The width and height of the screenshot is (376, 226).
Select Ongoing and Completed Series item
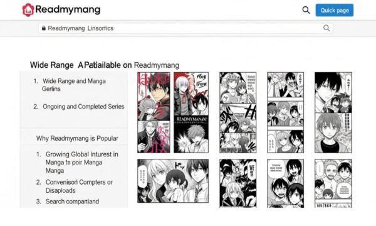79,106
